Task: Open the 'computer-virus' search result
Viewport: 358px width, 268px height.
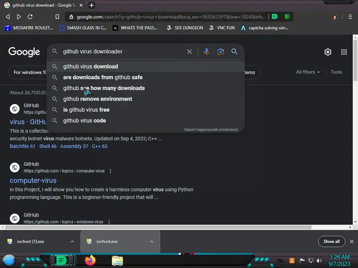Action: (33, 180)
